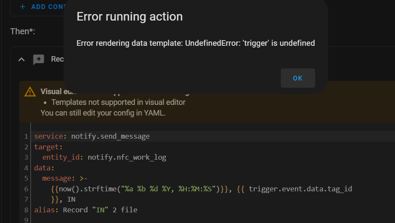Click the warning triangle icon

30,92
